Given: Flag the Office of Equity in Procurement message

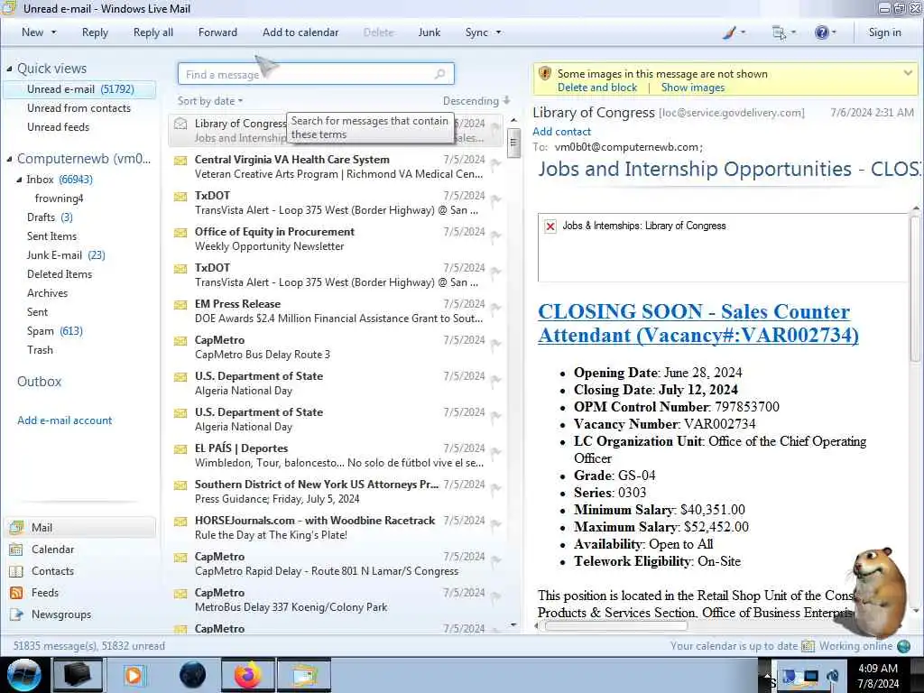Looking at the screenshot, I should (x=495, y=236).
